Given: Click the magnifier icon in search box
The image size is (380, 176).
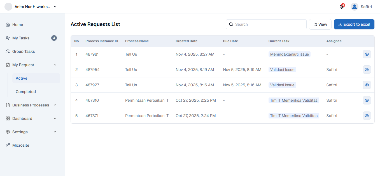Looking at the screenshot, I should point(231,24).
